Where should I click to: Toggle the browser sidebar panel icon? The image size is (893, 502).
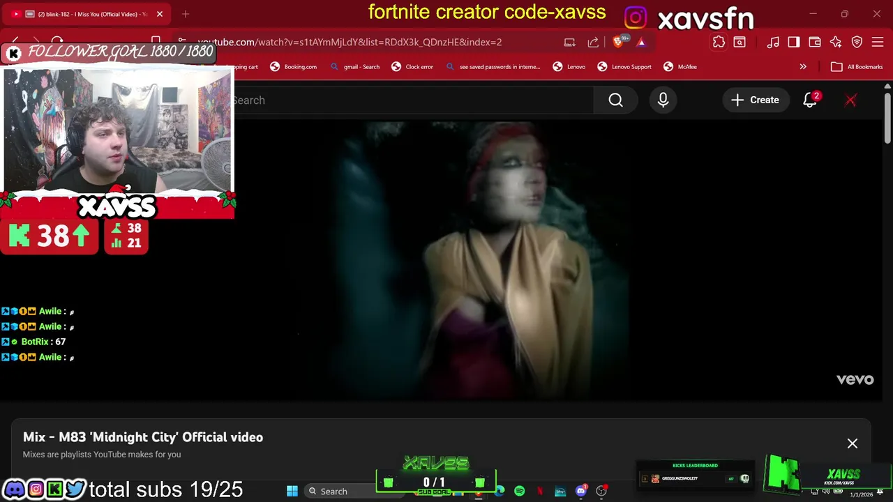(794, 43)
